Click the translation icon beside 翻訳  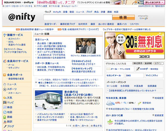point(5,122)
